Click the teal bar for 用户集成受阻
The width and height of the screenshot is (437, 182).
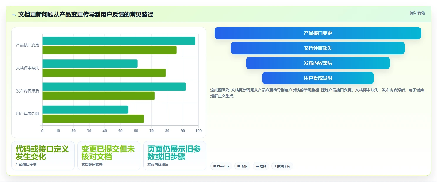point(85,109)
